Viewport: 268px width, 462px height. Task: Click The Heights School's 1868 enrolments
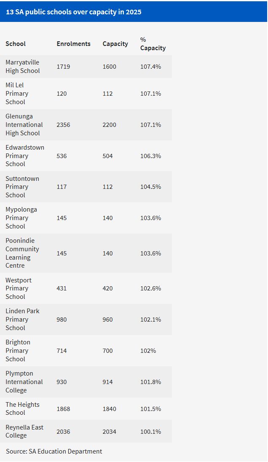pos(63,409)
